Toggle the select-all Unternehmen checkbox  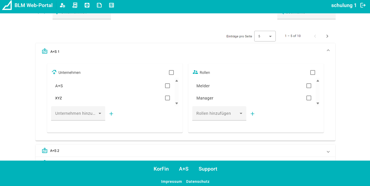coord(171,73)
